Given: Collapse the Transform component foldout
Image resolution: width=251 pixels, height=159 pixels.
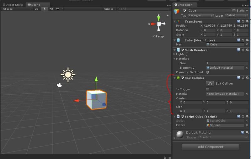Looking at the screenshot, I should click(x=174, y=21).
